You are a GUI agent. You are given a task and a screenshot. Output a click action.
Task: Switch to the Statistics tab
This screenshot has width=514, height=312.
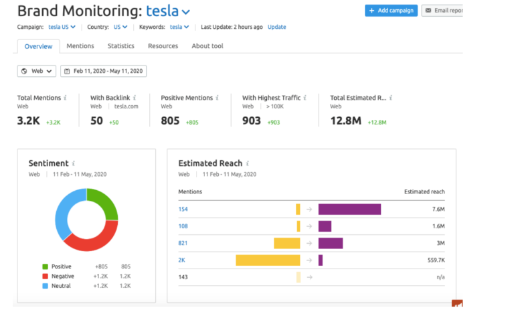tap(121, 46)
